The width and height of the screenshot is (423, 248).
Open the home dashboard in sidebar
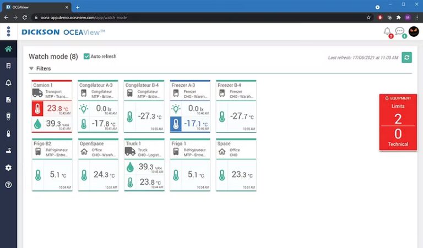point(8,48)
